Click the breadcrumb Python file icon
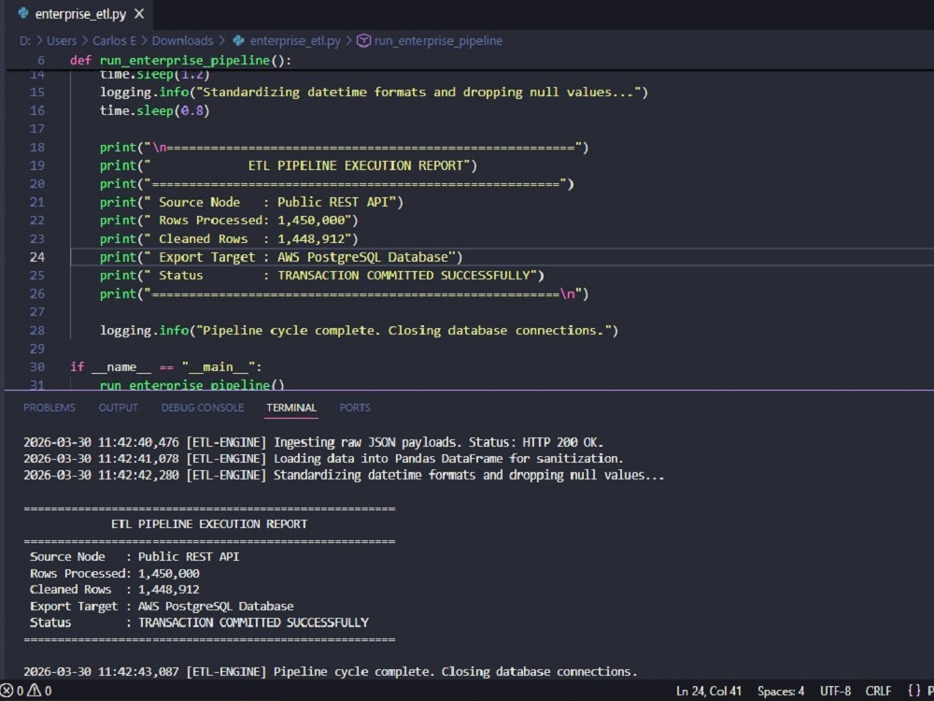The image size is (934, 701). coord(238,40)
